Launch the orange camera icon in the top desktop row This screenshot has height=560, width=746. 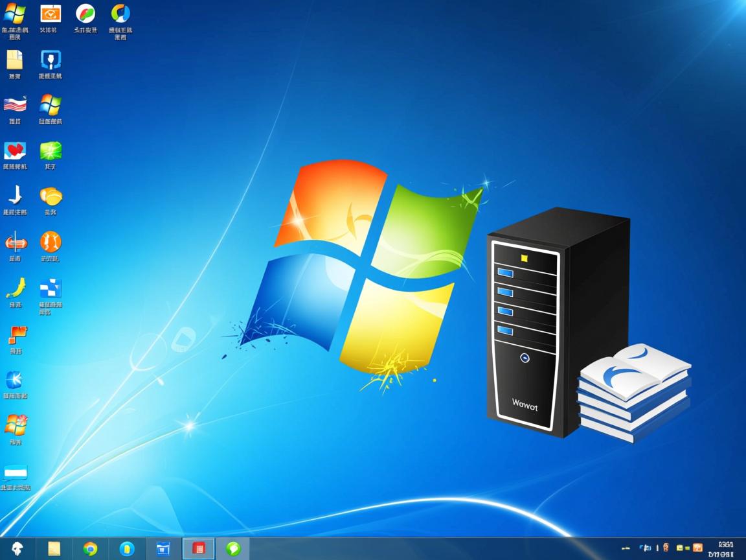[x=51, y=13]
